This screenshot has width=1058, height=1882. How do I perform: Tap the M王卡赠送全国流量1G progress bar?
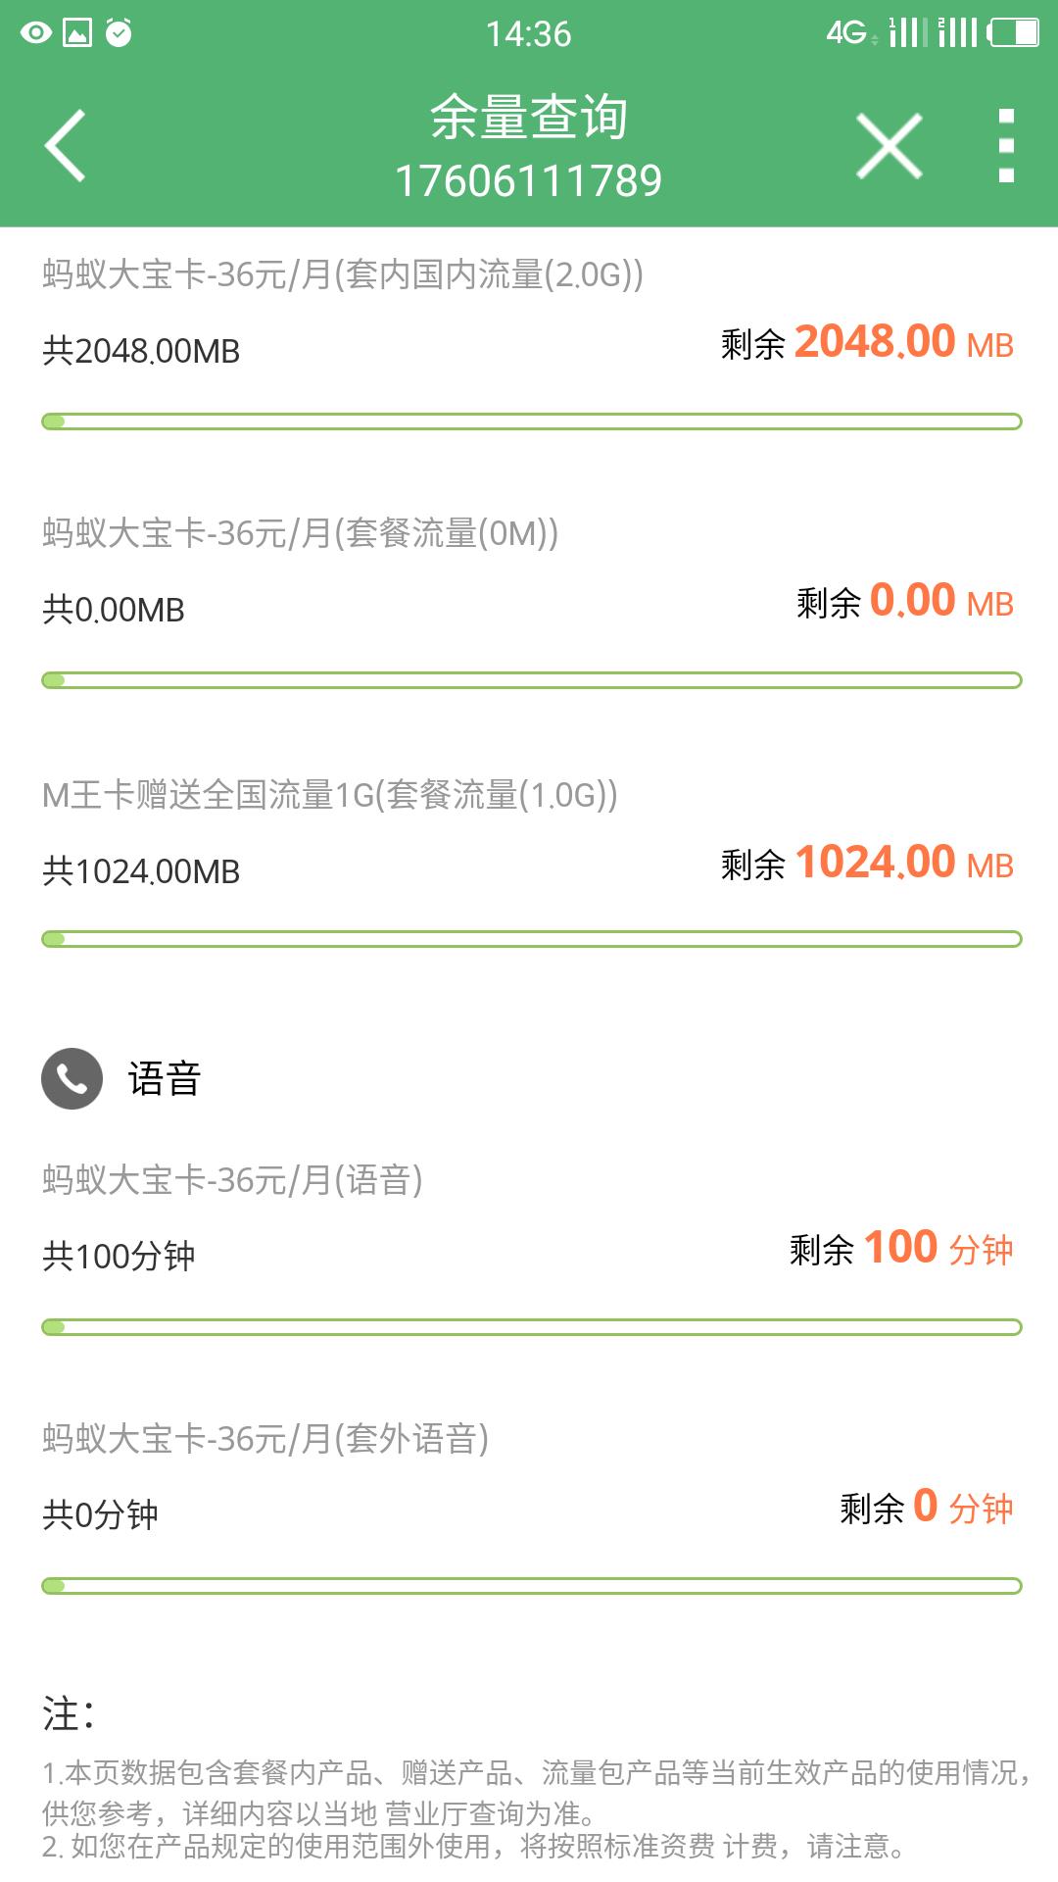531,939
